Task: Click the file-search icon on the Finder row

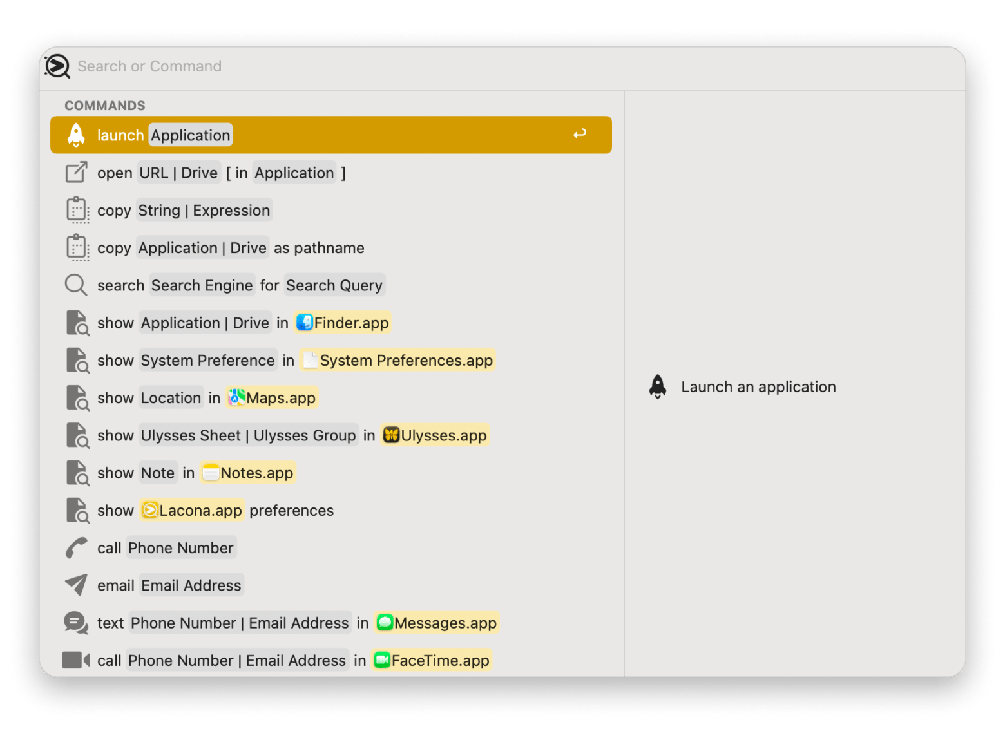Action: tap(77, 323)
